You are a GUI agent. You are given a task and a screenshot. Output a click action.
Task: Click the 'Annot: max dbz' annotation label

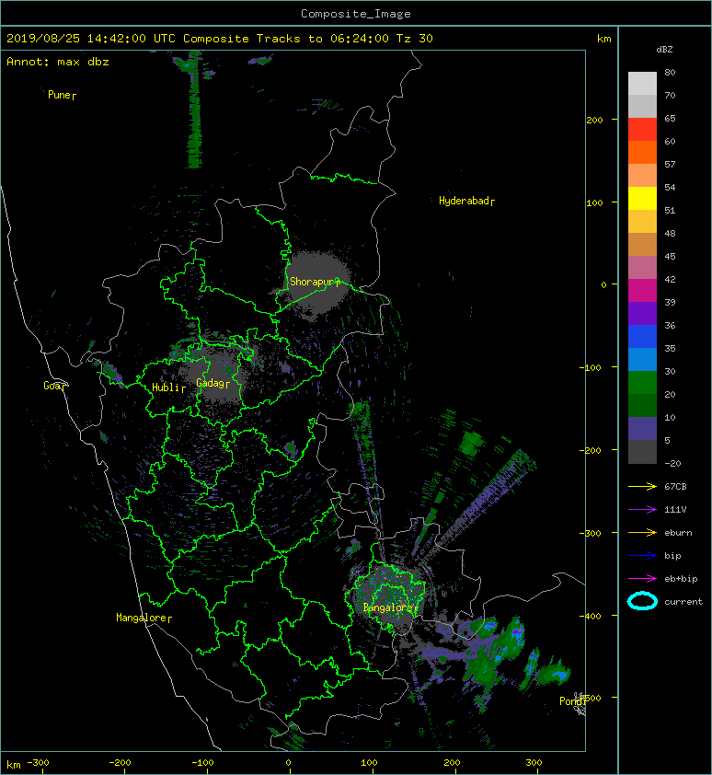click(x=58, y=62)
